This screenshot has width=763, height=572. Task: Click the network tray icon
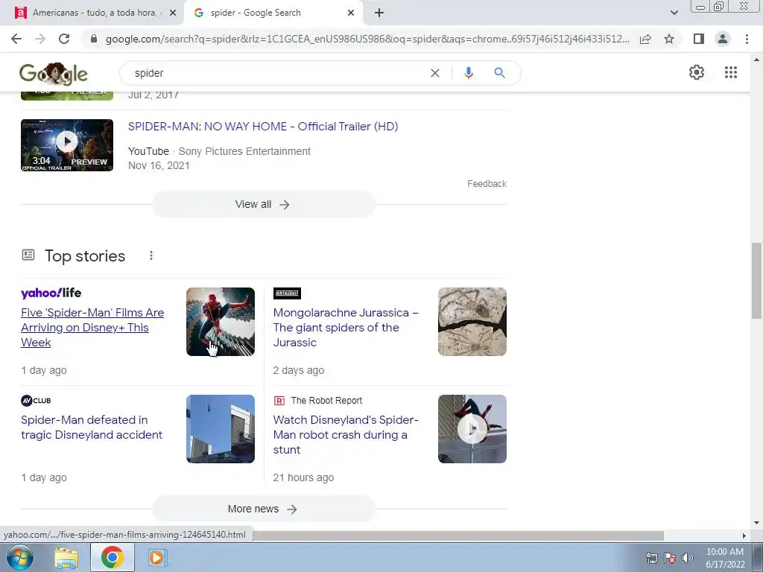651,558
